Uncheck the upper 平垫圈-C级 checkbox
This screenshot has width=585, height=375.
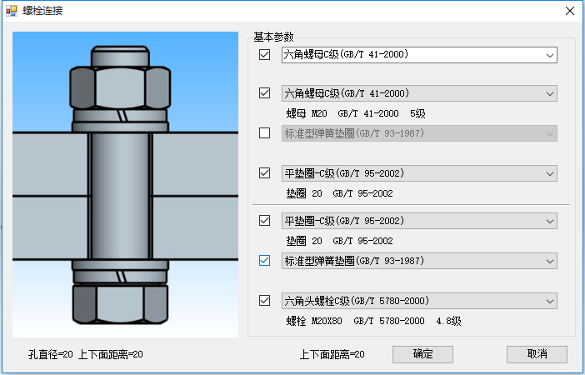click(264, 173)
